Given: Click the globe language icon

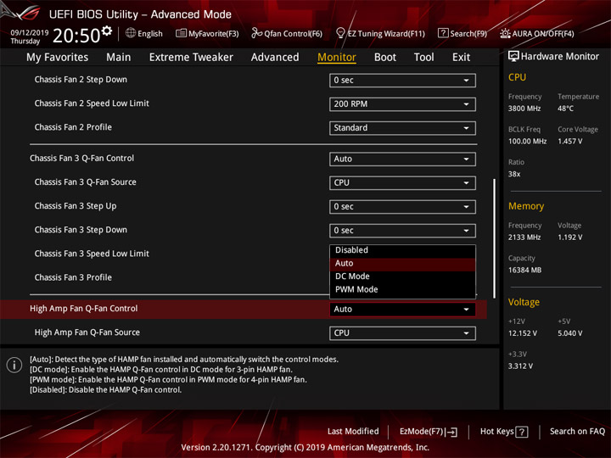Looking at the screenshot, I should coord(131,33).
